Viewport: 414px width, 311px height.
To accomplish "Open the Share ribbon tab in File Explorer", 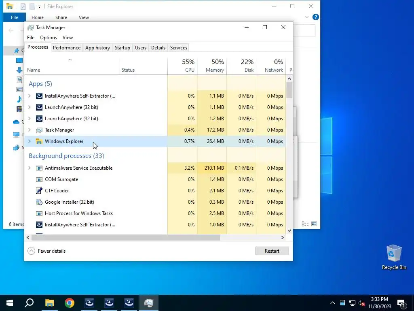I will click(61, 17).
